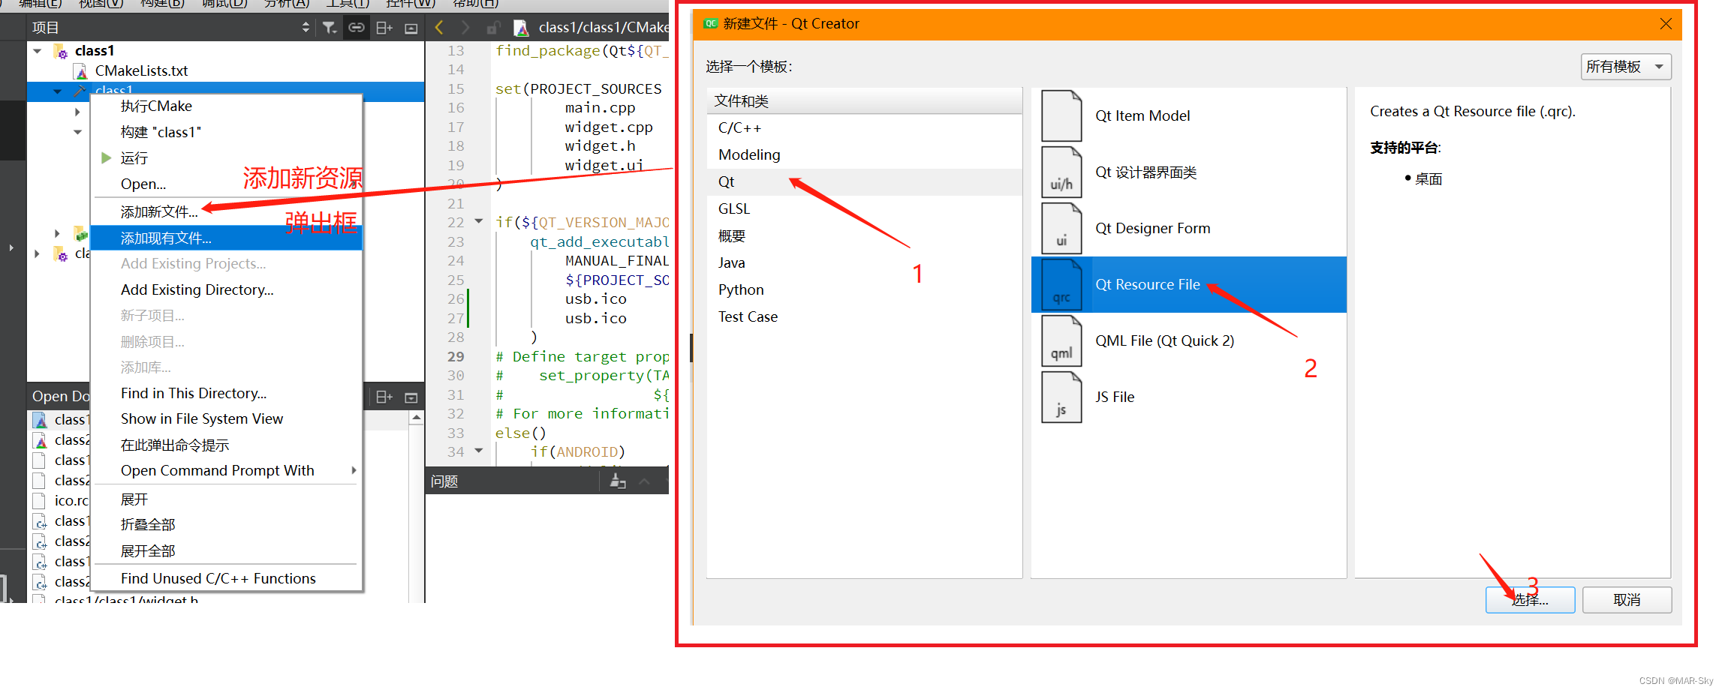Select GLSL category
This screenshot has height=693, width=1725.
click(864, 208)
